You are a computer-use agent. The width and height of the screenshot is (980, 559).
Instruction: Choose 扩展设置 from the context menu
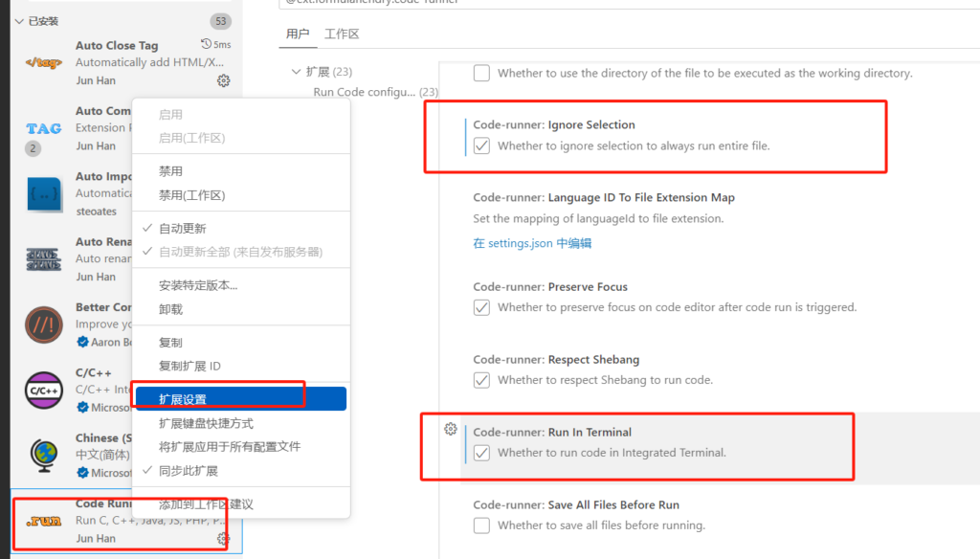pos(183,399)
